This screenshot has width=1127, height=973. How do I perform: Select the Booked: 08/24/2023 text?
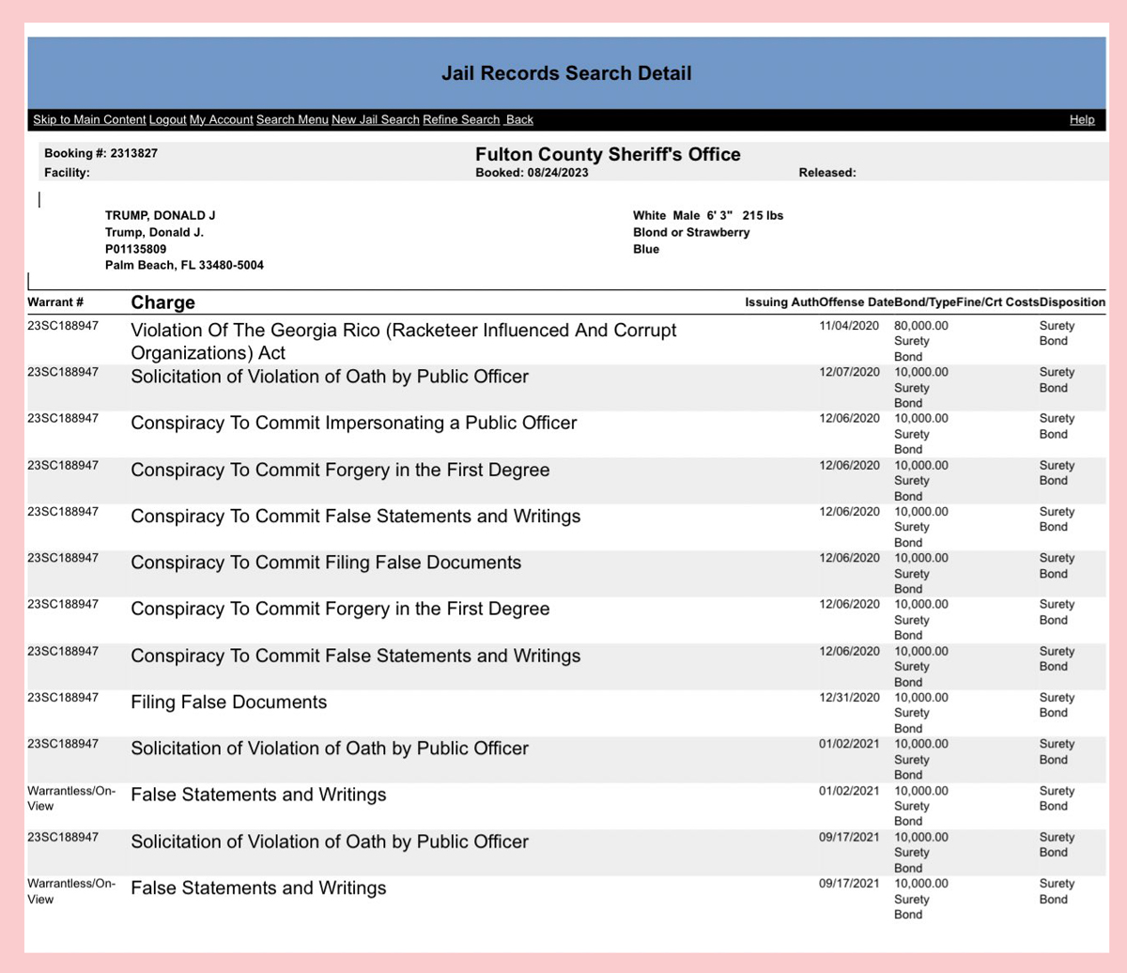[533, 173]
